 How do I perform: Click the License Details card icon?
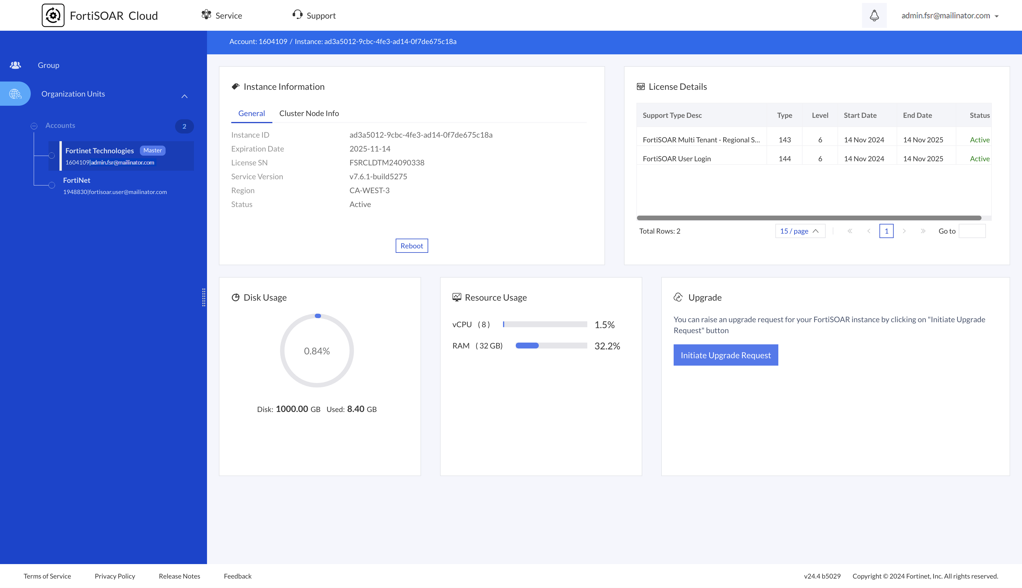[641, 86]
